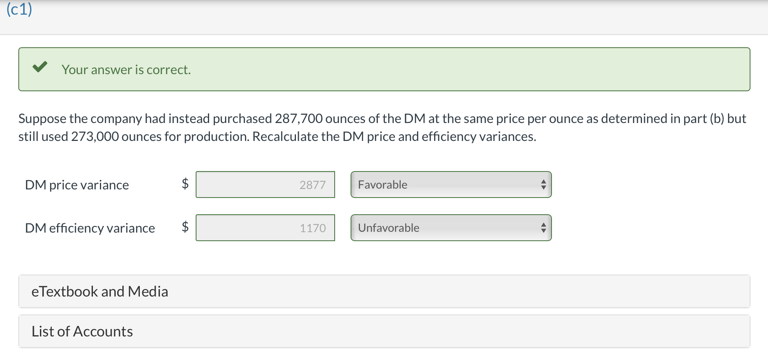Click the up-down arrows on the Favorable dropdown
768x356 pixels.
pyautogui.click(x=543, y=185)
